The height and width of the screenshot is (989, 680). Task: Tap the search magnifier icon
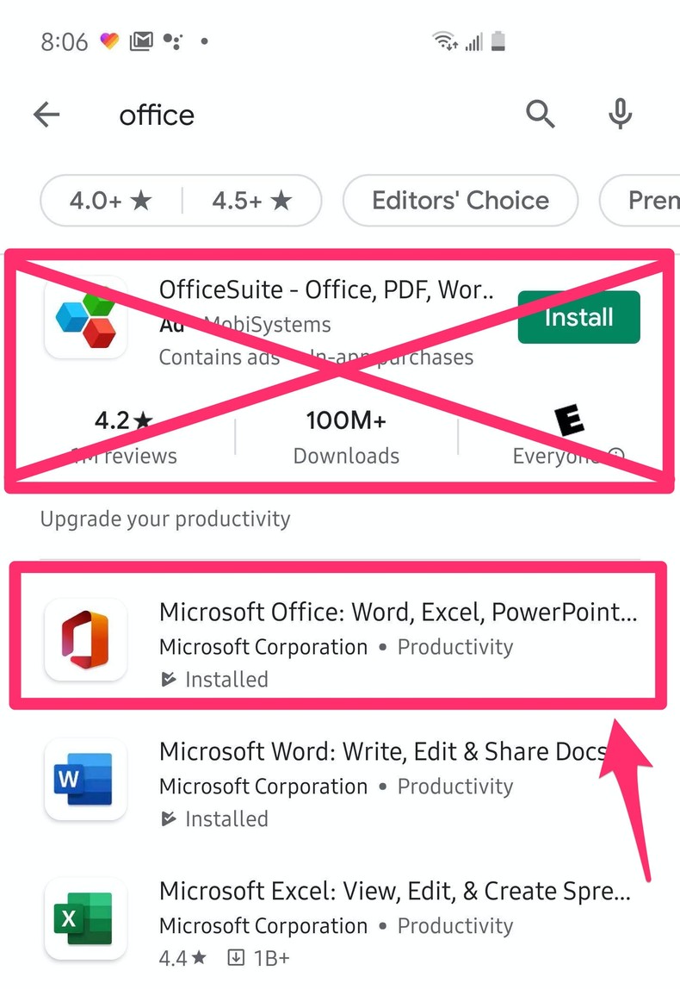point(541,114)
